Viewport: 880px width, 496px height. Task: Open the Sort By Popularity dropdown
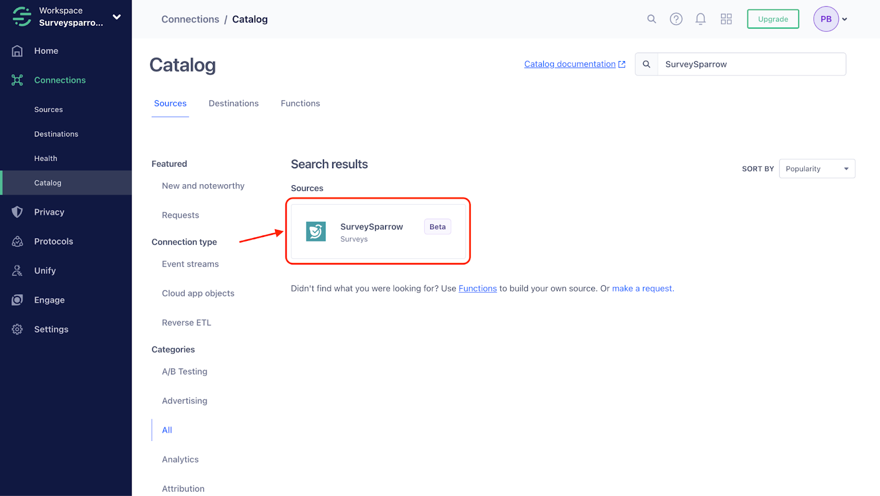coord(817,169)
